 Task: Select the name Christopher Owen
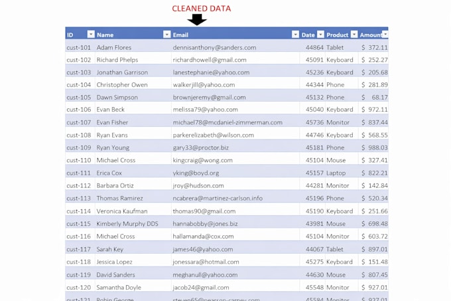click(122, 84)
